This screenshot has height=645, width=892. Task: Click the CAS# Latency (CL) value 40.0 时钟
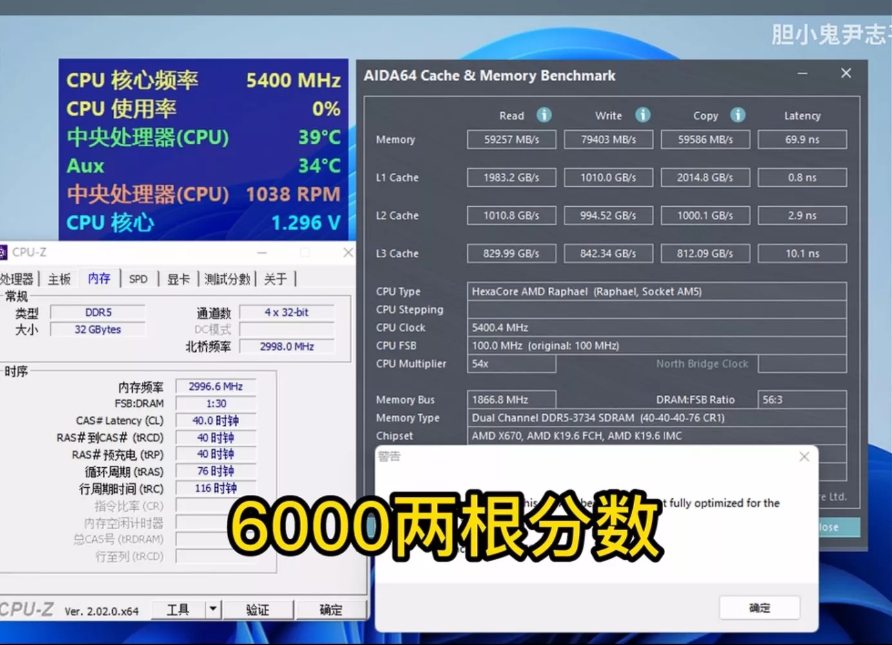coord(216,421)
